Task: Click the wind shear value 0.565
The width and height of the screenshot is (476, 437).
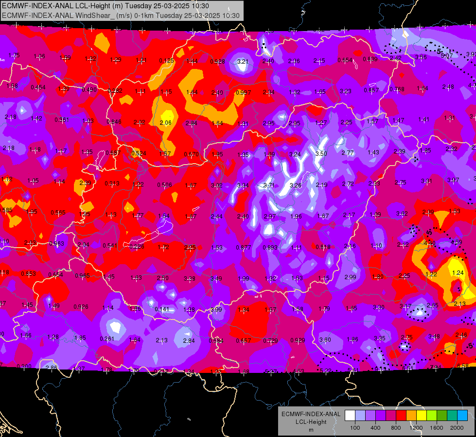Action: [x=58, y=213]
